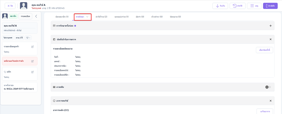Click the แก้ไขอาการ edit symptoms button

(x=265, y=111)
